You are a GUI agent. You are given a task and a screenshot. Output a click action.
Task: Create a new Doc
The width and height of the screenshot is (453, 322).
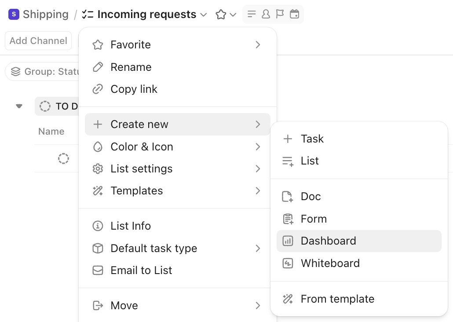(311, 196)
